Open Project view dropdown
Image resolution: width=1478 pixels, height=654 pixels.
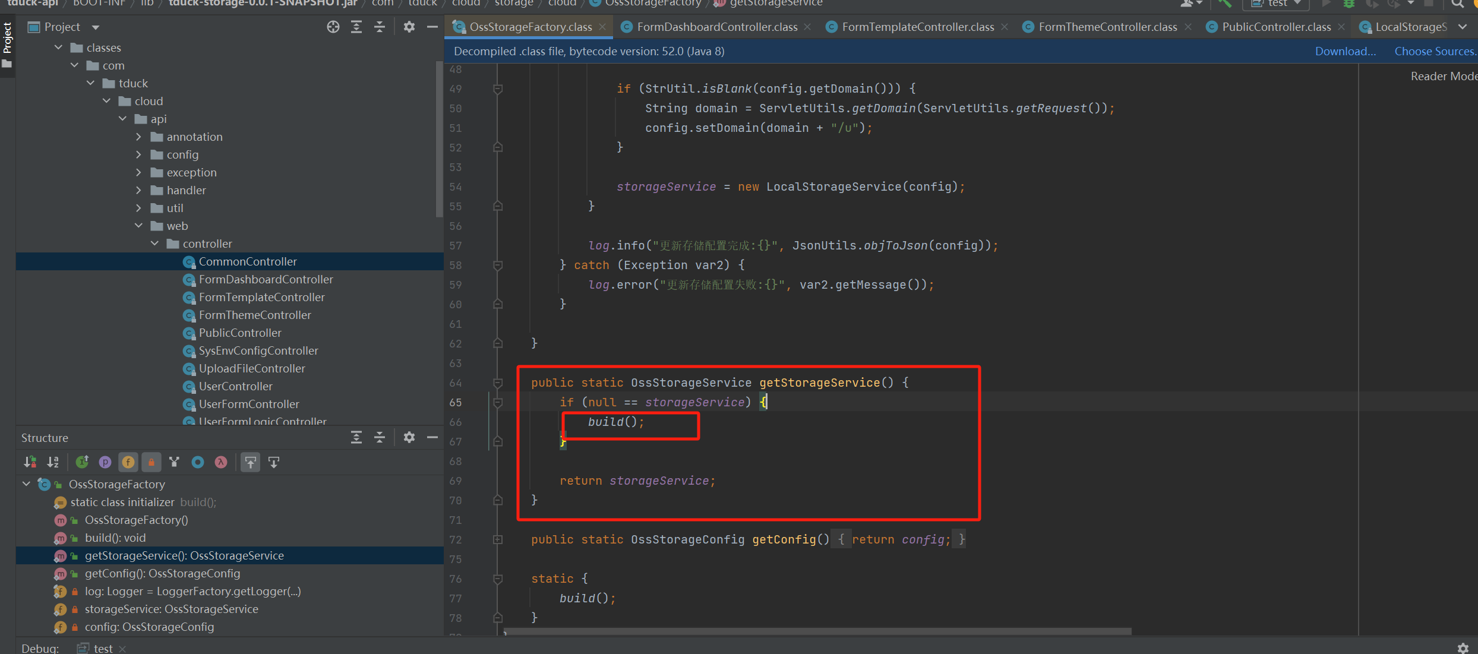click(x=96, y=27)
